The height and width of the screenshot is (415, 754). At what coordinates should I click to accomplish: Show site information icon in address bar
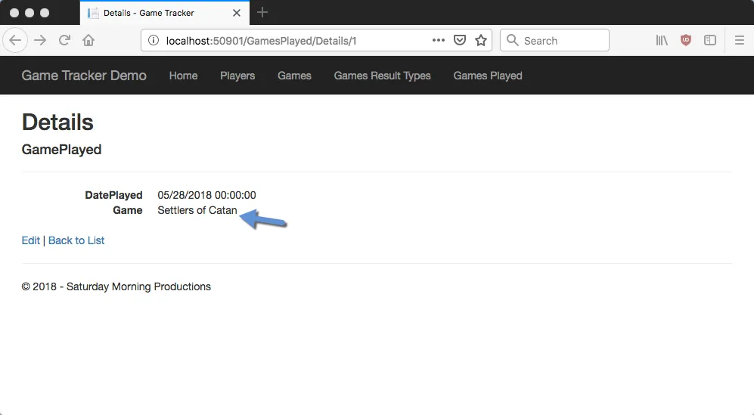pos(154,40)
